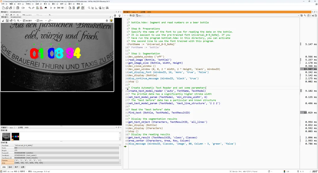Open the OCR training assistant icon
Screen dimensions: 318x173
coord(107,8)
